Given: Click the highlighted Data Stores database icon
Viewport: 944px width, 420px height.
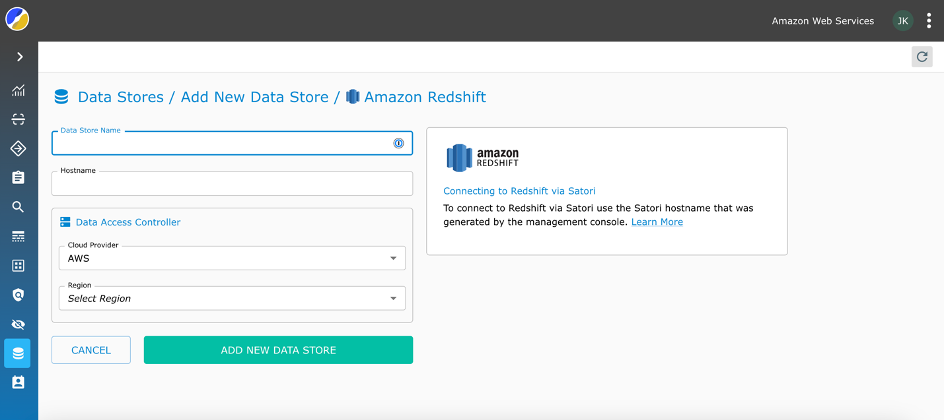Looking at the screenshot, I should [17, 353].
